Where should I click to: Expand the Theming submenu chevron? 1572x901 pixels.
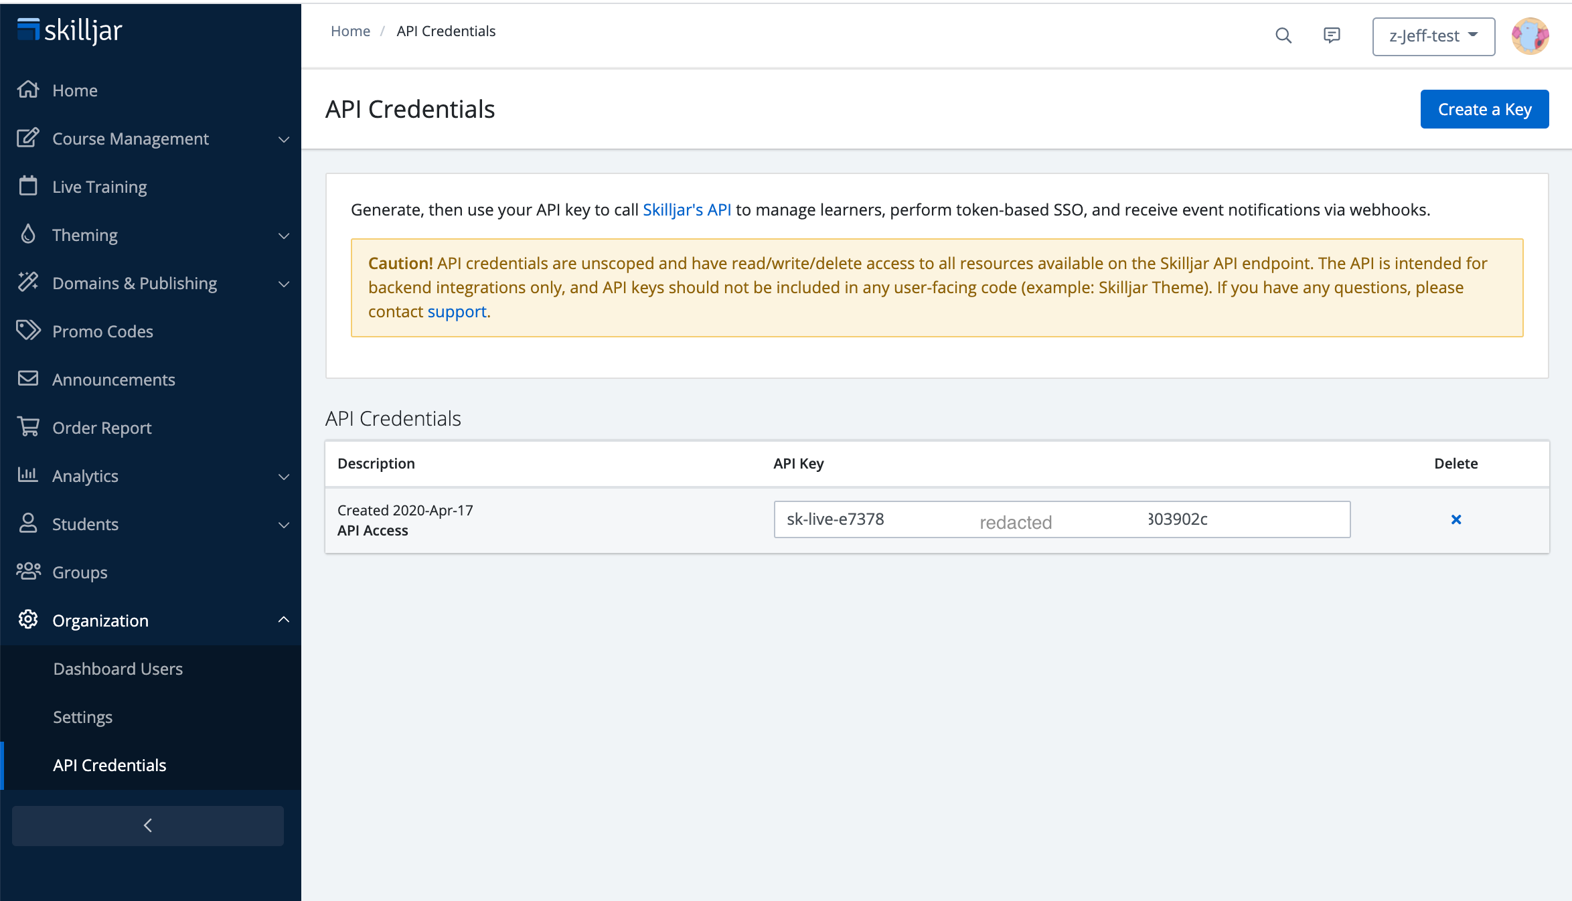(284, 236)
